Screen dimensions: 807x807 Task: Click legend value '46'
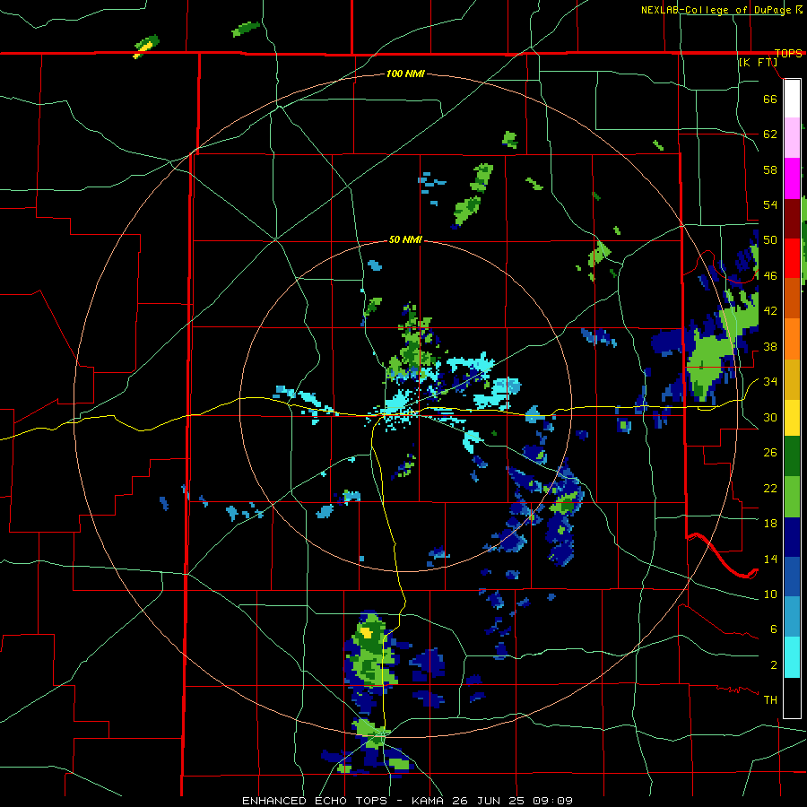point(770,276)
